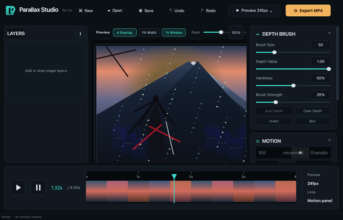Select the Still motion preset
The height and width of the screenshot is (220, 343).
click(x=262, y=153)
